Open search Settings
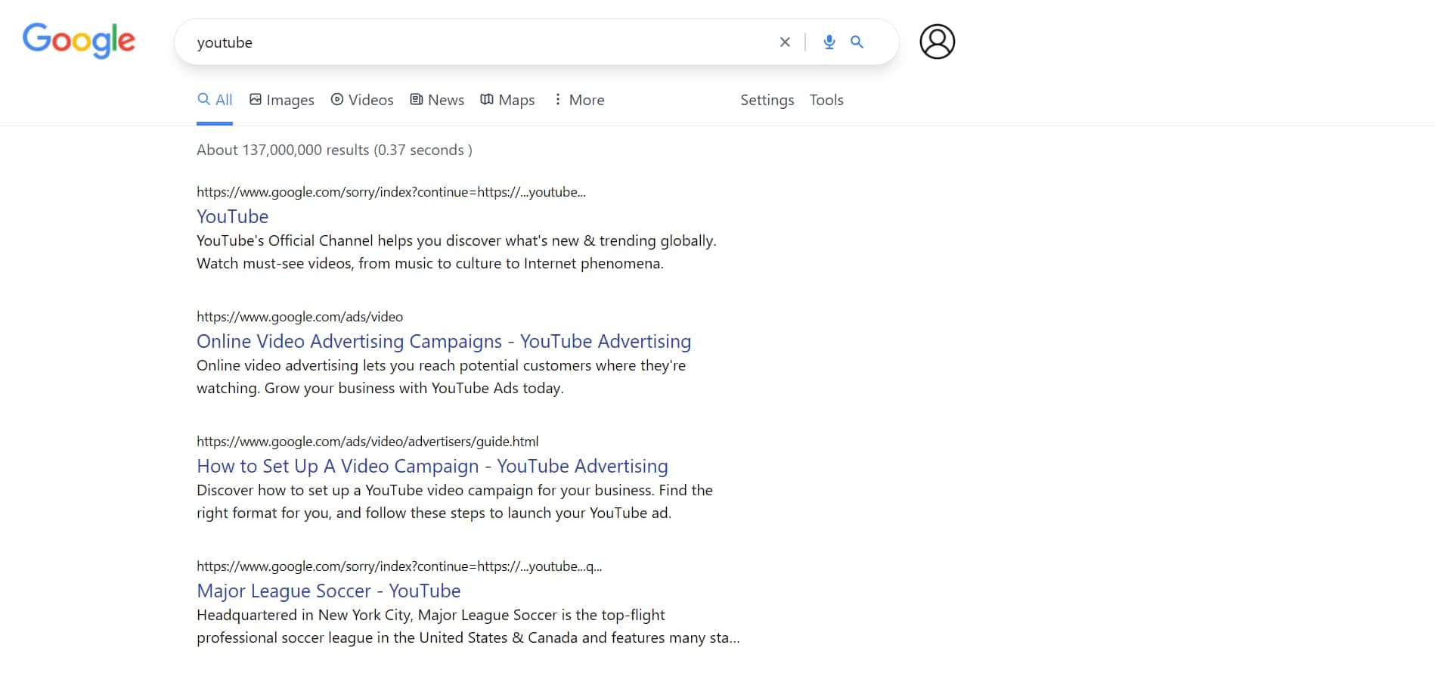 767,100
